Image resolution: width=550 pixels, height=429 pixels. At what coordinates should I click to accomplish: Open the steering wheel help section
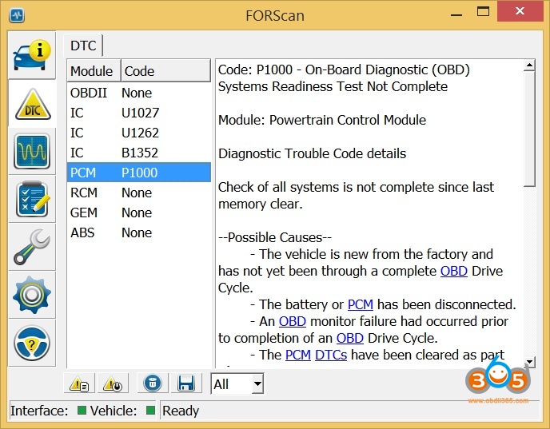pos(32,343)
